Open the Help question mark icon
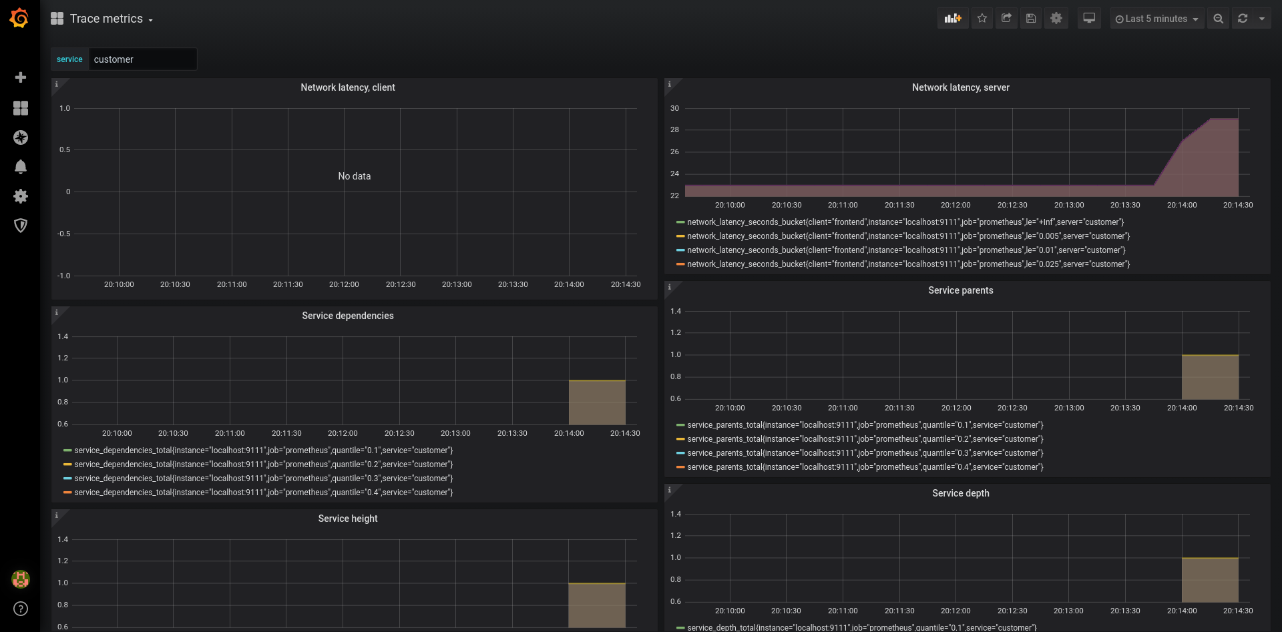Screen dimensions: 1282x632 point(21,609)
